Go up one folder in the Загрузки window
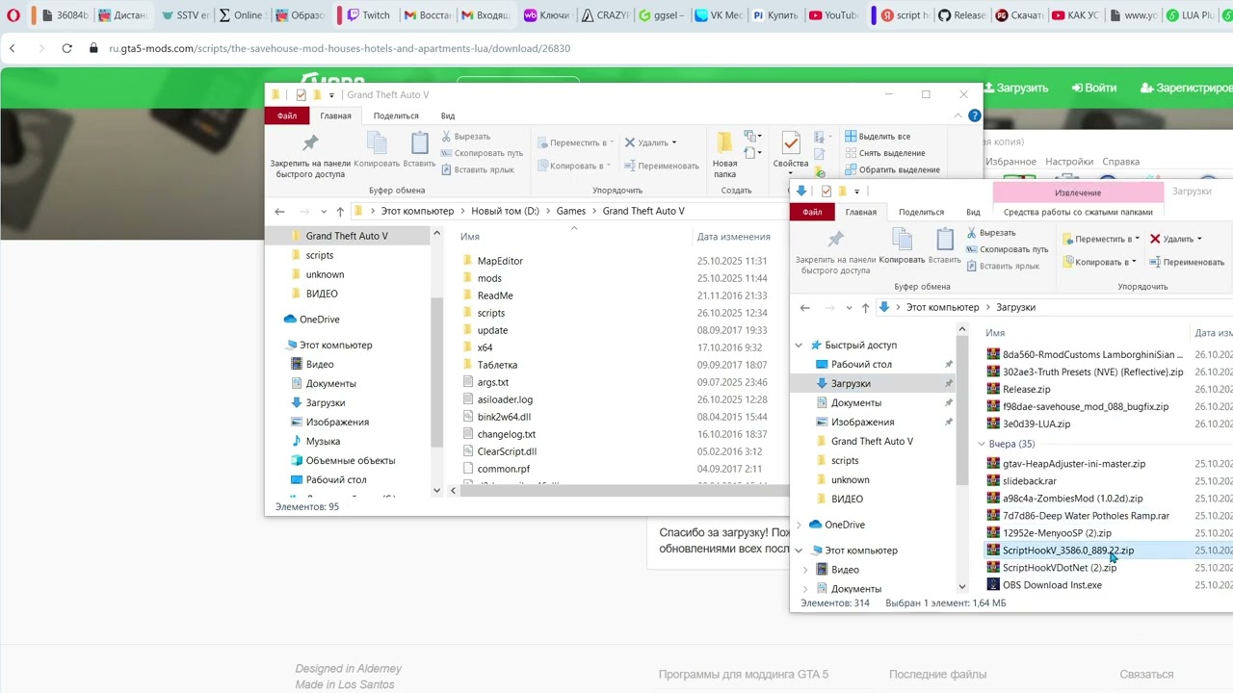1233x693 pixels. tap(865, 308)
